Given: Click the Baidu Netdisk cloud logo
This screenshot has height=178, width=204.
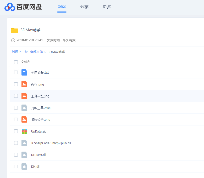Looking at the screenshot, I should click(10, 7).
